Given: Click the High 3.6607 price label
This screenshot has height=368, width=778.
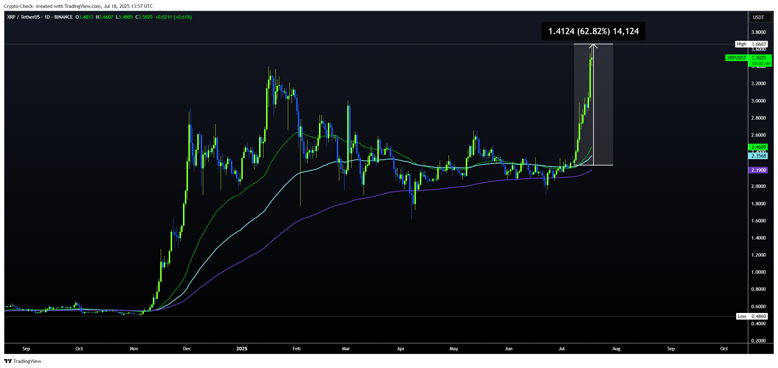Looking at the screenshot, I should pyautogui.click(x=751, y=44).
